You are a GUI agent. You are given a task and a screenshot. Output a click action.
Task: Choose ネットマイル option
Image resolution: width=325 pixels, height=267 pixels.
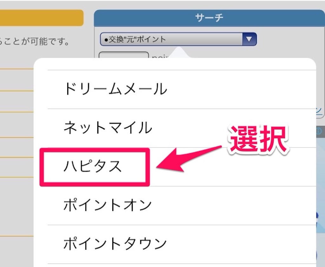click(x=182, y=128)
